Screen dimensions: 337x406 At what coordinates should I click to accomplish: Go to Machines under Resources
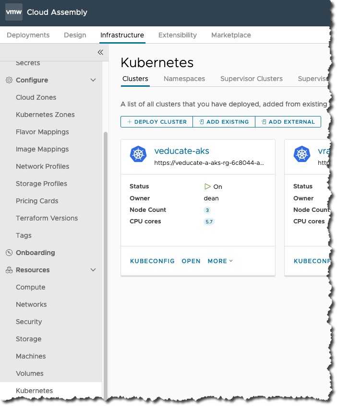[31, 356]
